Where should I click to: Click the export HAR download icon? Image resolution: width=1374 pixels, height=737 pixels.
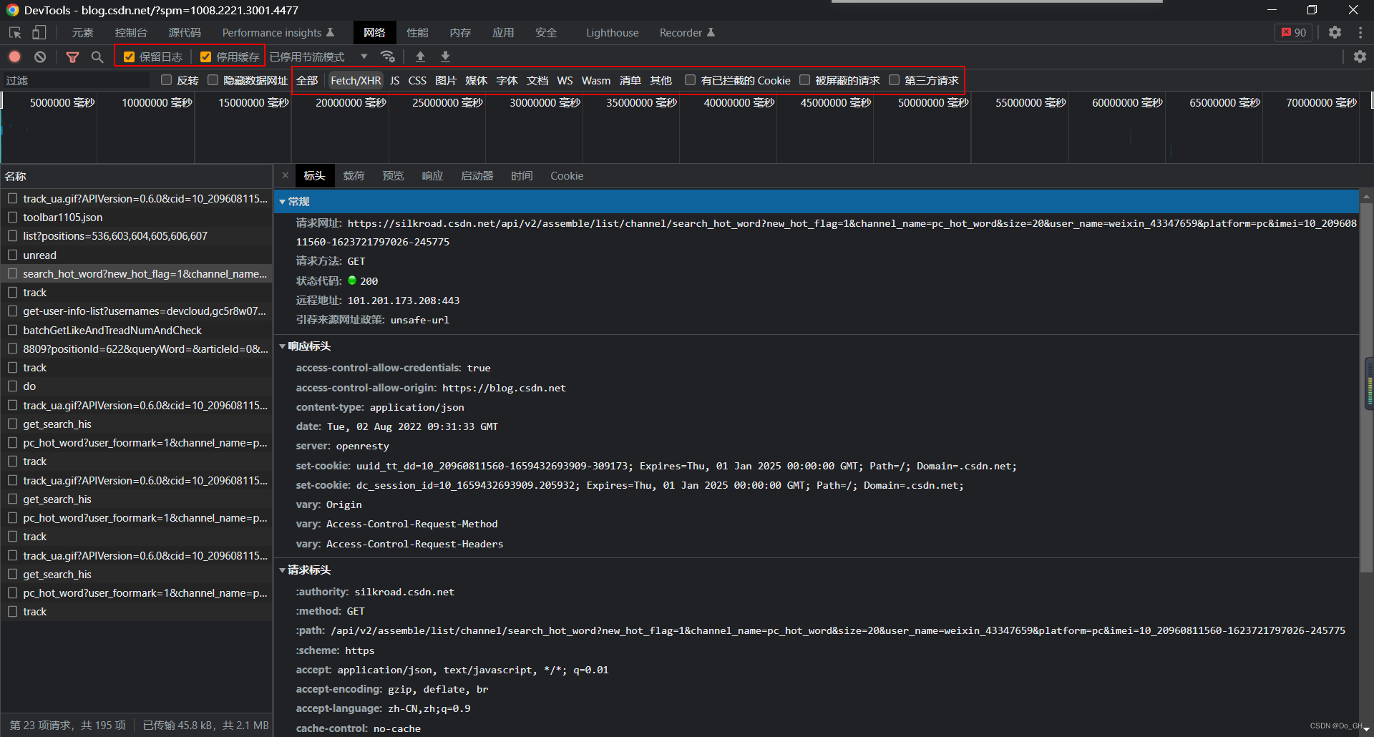[x=445, y=57]
